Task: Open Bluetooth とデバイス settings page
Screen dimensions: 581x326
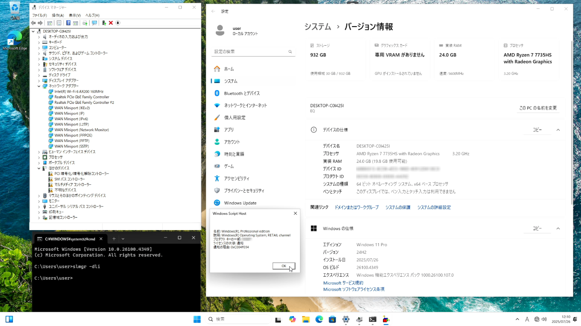Action: tap(253, 93)
